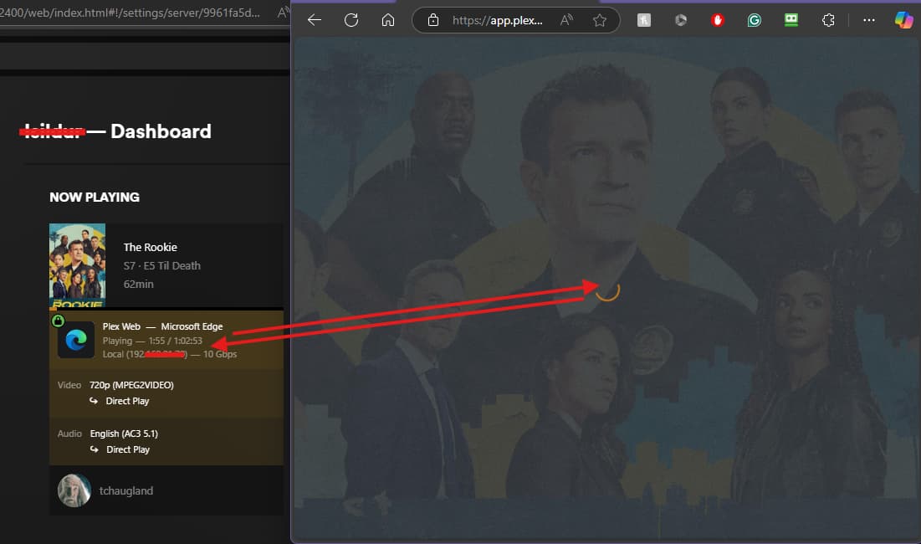This screenshot has width=921, height=544.
Task: Click the Dashboard page title
Action: point(161,131)
